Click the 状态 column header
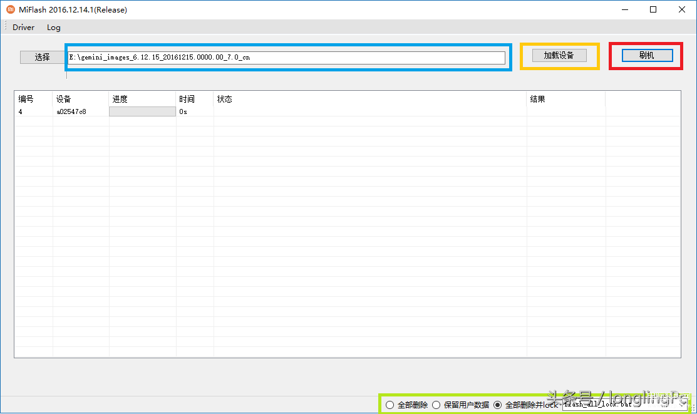 [370, 99]
